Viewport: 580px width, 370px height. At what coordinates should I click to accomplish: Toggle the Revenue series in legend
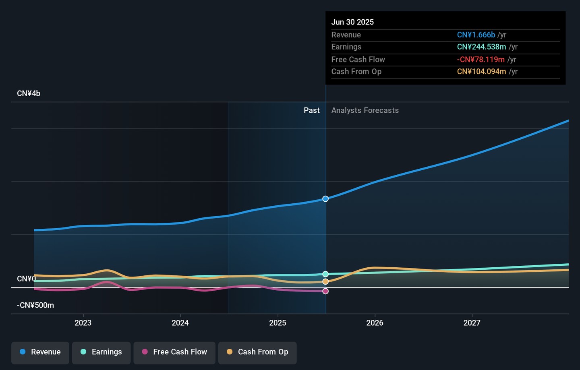40,352
